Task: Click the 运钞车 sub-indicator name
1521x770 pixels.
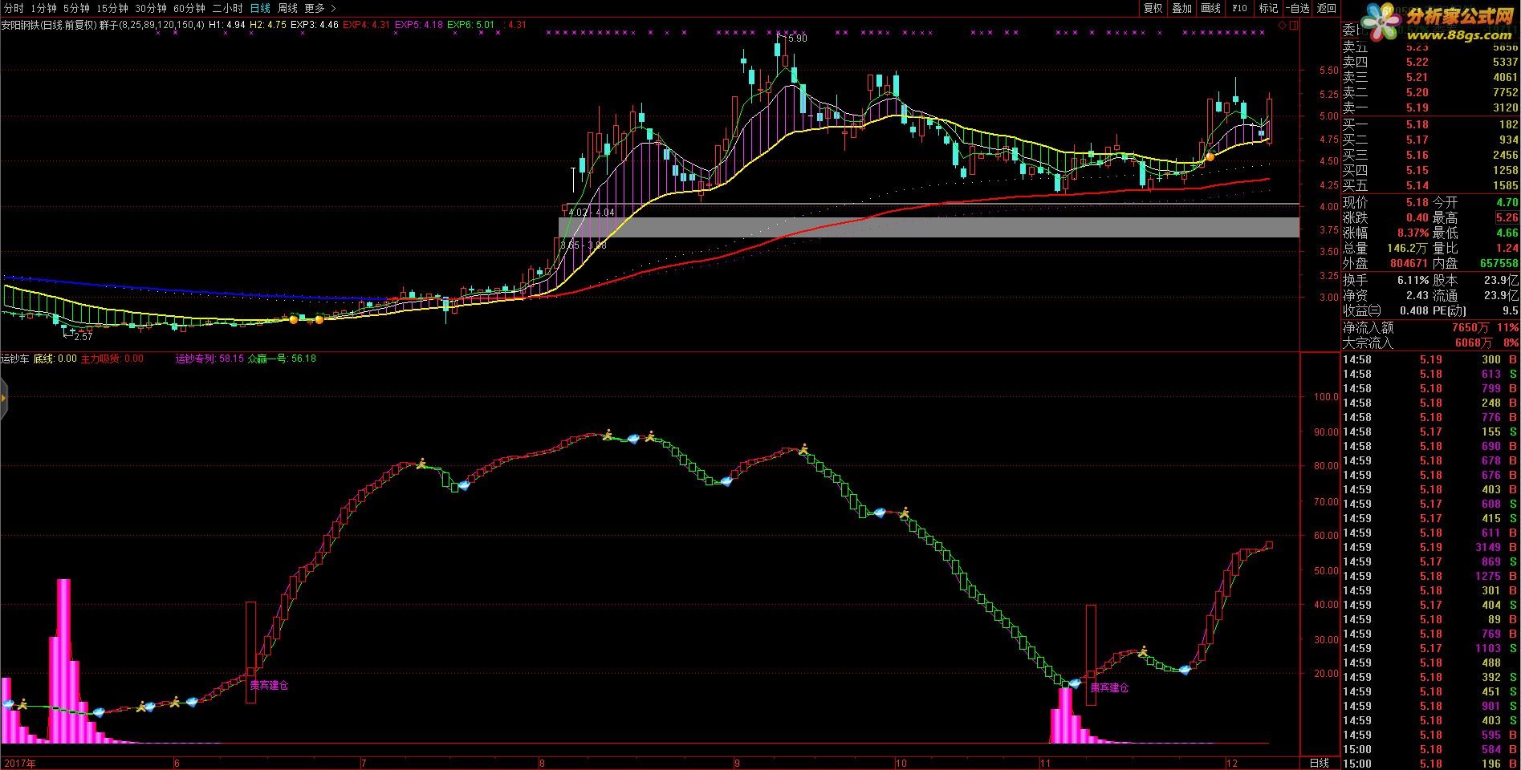Action: [14, 359]
